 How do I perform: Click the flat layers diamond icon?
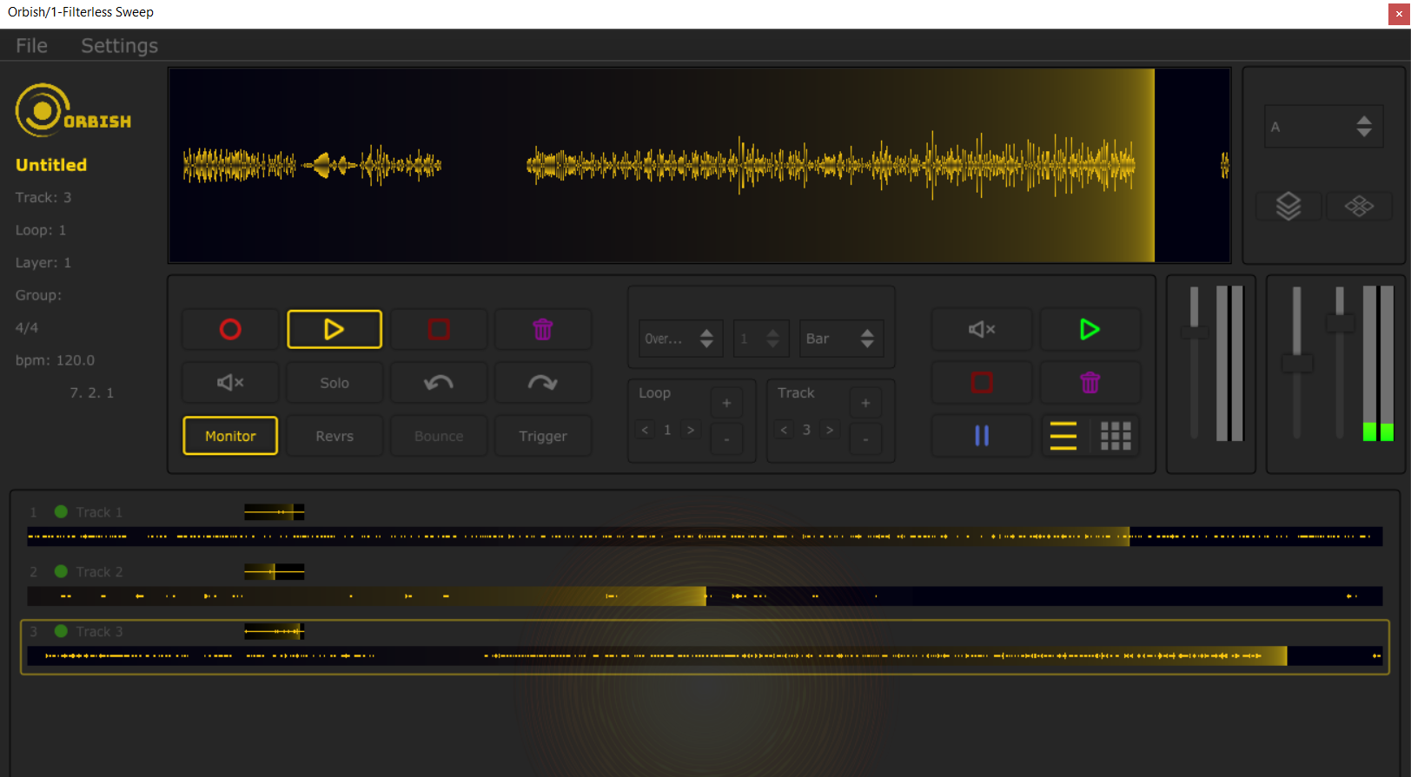(x=1359, y=207)
